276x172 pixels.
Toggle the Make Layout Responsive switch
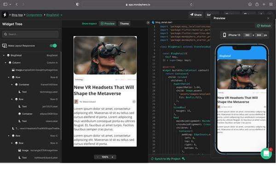click(x=53, y=45)
